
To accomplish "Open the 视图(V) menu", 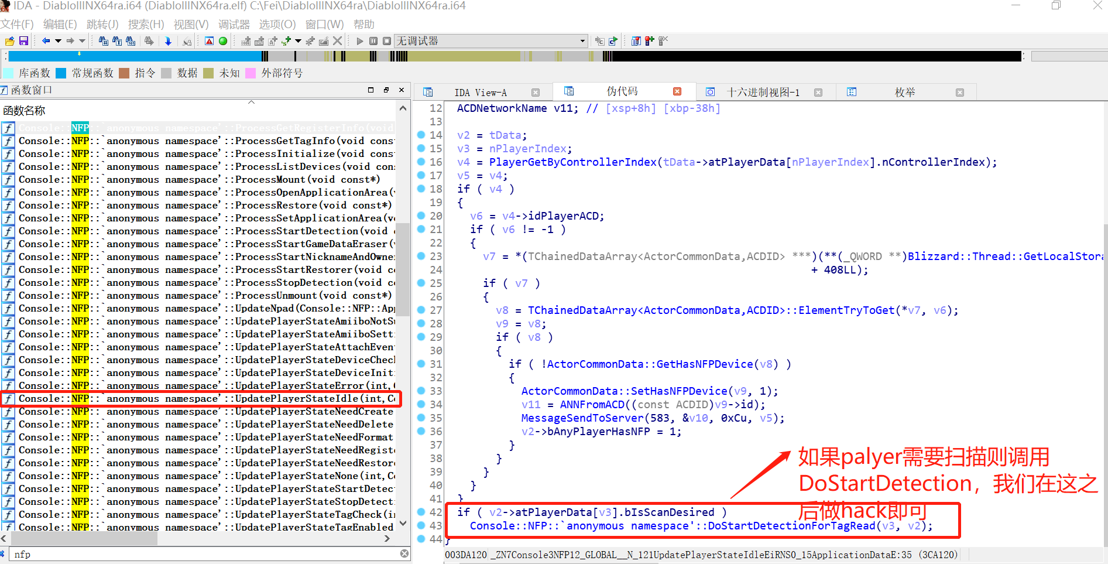I will [x=191, y=25].
